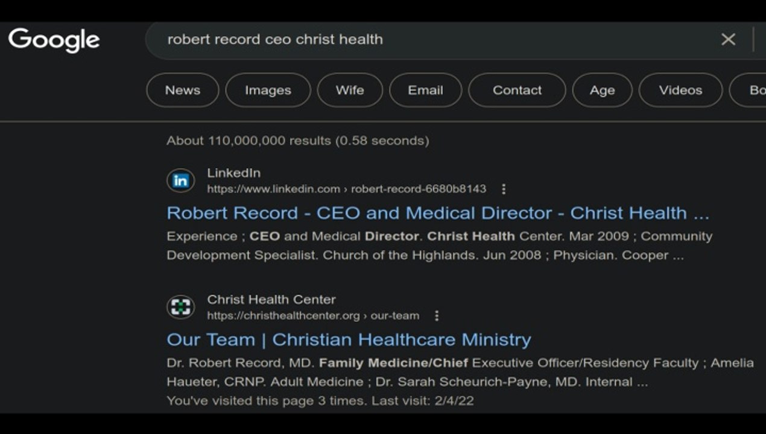Image resolution: width=766 pixels, height=434 pixels.
Task: Select the News filter chip
Action: (x=183, y=90)
